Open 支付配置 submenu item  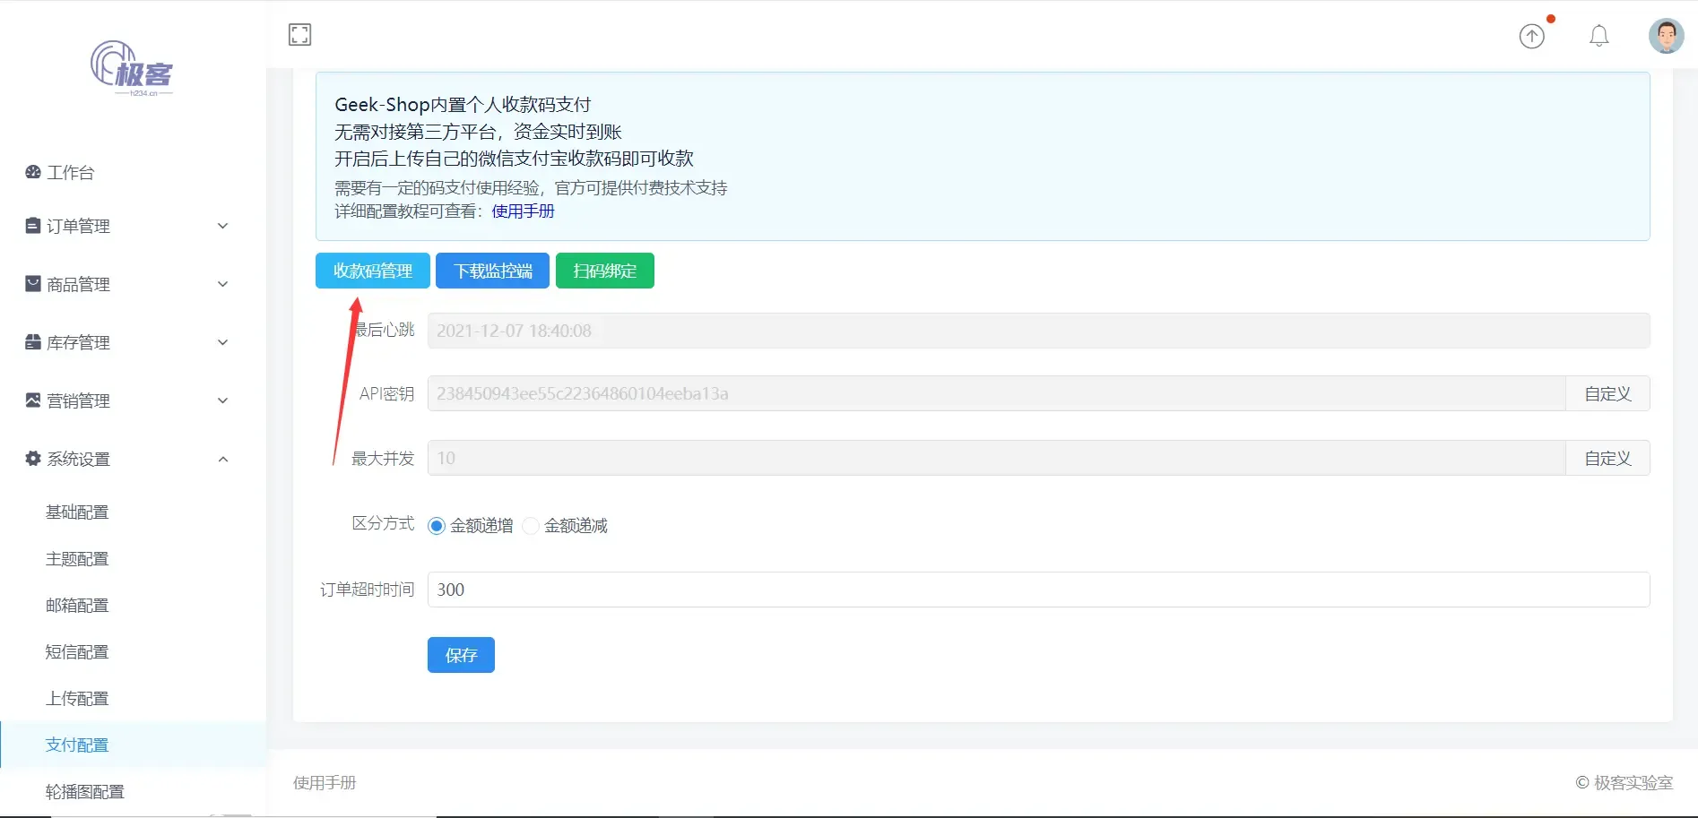pos(133,745)
